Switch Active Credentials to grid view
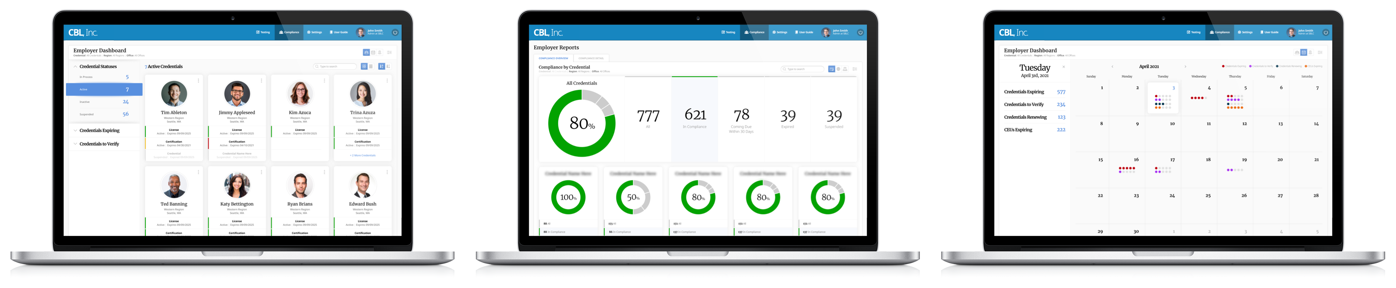Screen dimensions: 1396x288 pyautogui.click(x=364, y=67)
